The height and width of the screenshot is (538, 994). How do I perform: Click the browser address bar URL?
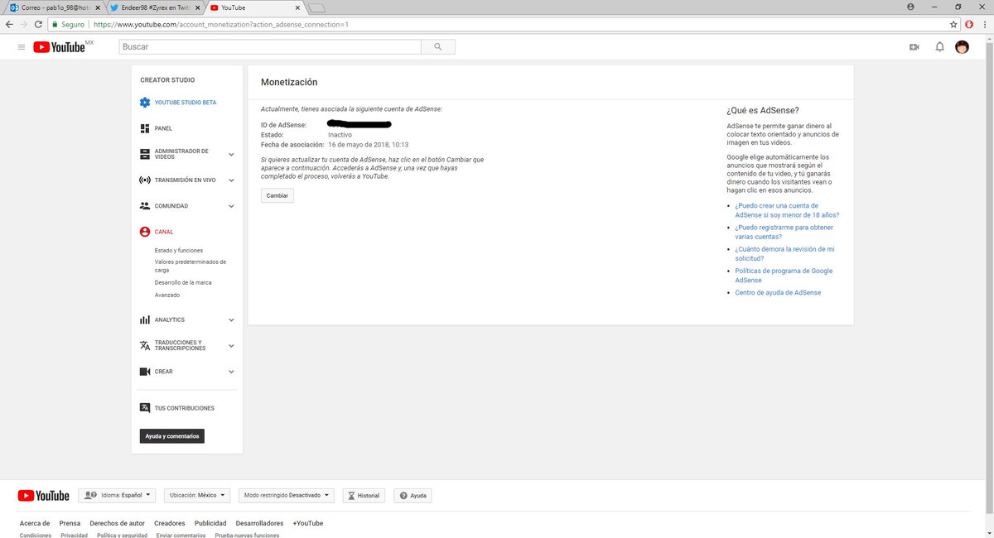tap(220, 24)
